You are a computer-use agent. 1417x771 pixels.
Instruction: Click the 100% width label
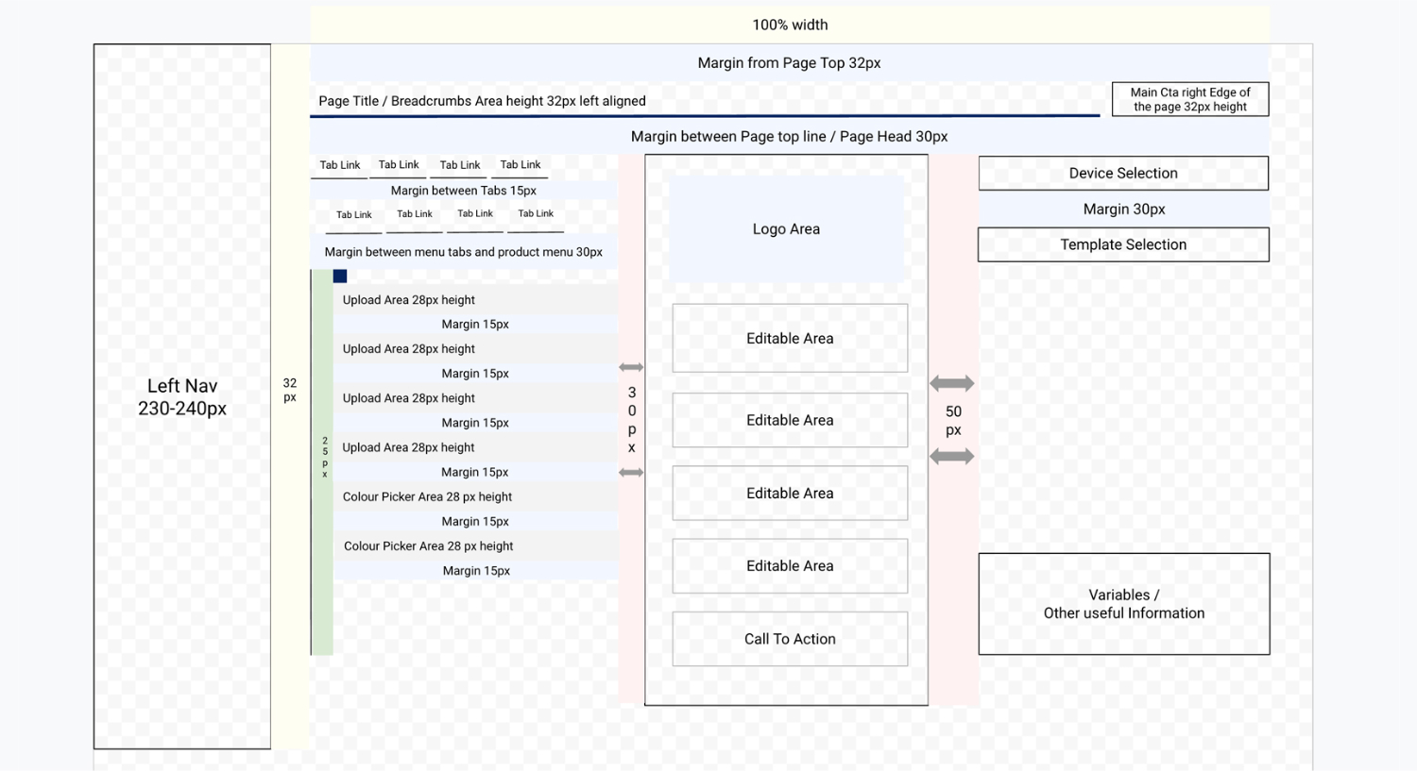[x=790, y=25]
